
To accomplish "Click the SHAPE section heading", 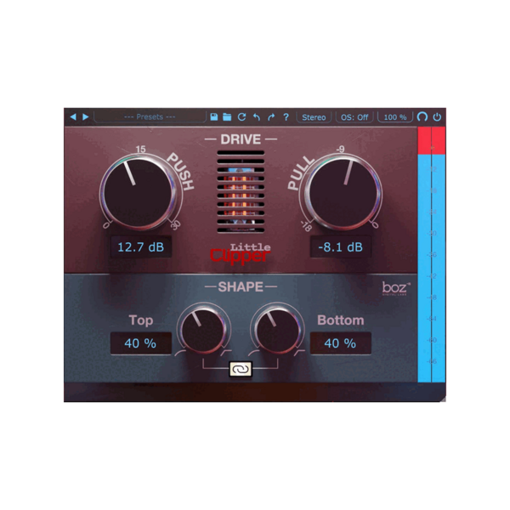I will coord(241,287).
